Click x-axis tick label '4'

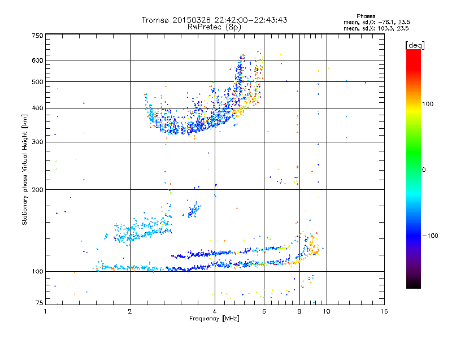pyautogui.click(x=215, y=311)
